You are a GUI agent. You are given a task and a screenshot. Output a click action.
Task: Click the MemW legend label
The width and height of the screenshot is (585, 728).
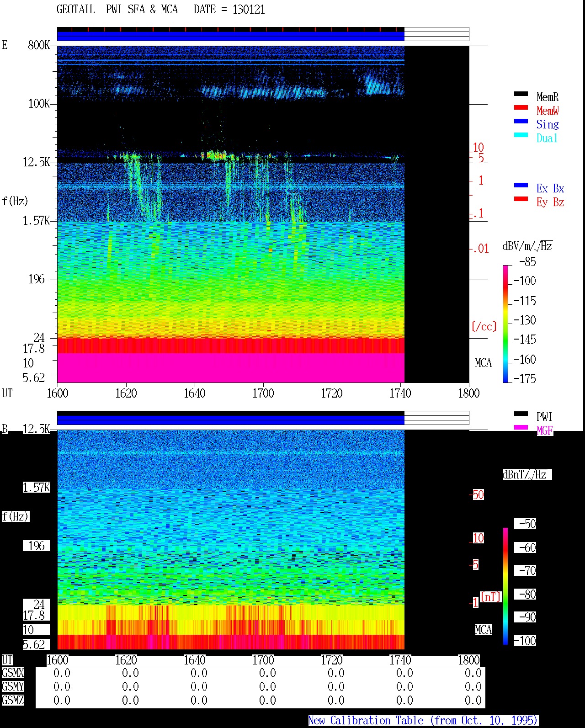point(548,111)
